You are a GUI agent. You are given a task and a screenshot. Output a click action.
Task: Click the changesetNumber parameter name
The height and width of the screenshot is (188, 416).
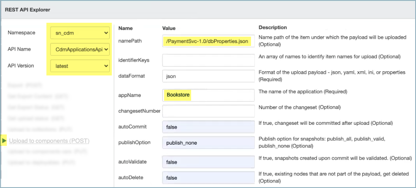click(139, 111)
